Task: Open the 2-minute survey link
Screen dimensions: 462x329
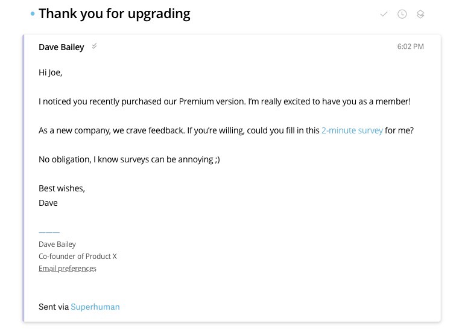Action: (x=352, y=130)
